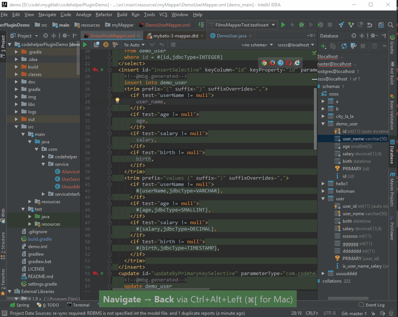Screen dimensions: 398x317
Task: Open the sssss@localhost session dropdown
Action: (296, 45)
